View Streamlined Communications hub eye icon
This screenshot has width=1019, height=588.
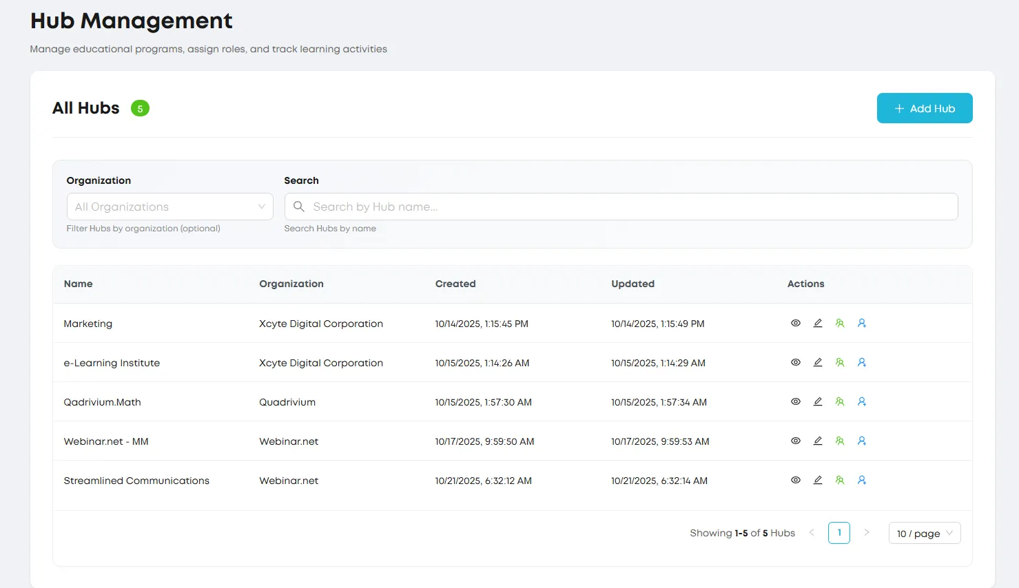click(x=795, y=480)
